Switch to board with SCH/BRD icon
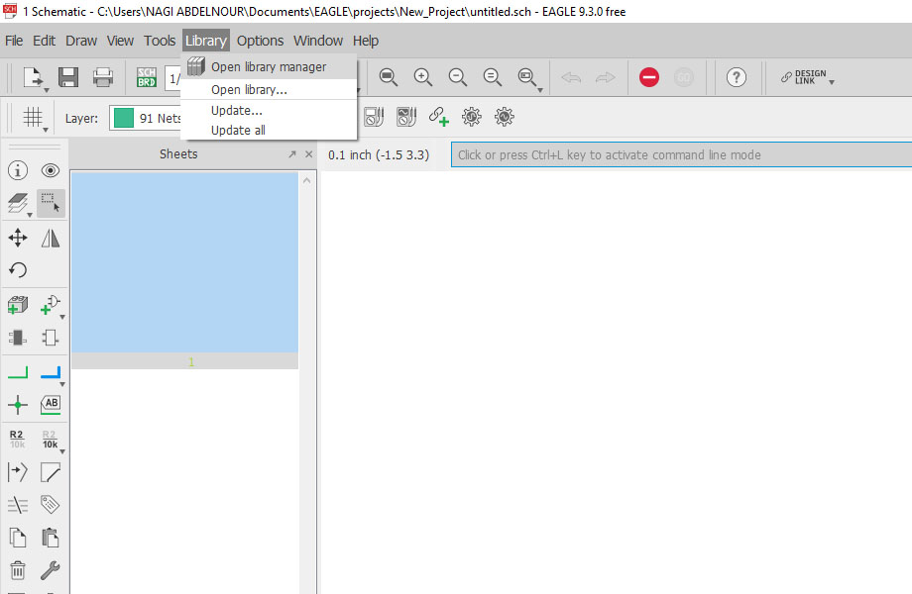The height and width of the screenshot is (594, 912). click(x=147, y=77)
